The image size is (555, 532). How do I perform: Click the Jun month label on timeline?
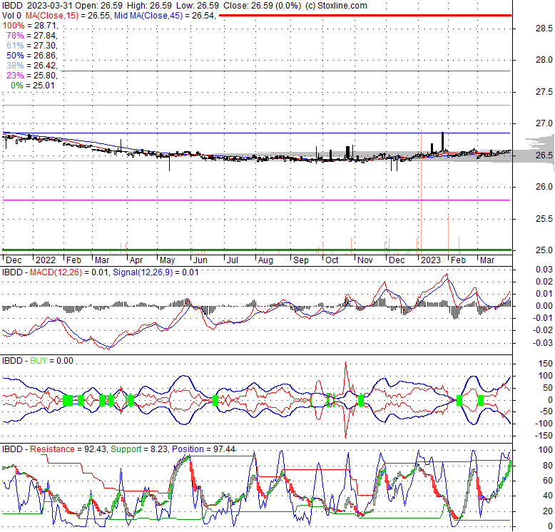point(200,260)
